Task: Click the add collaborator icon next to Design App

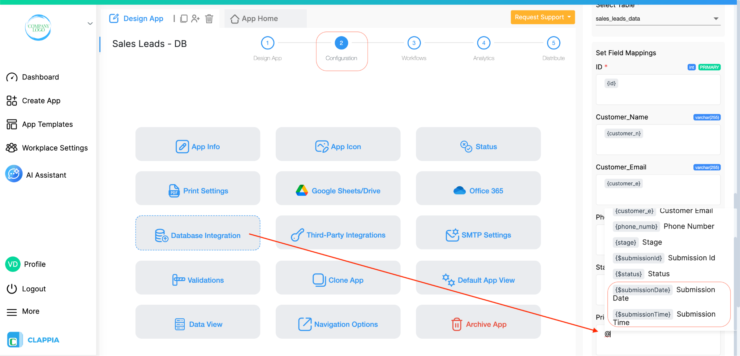Action: click(x=196, y=18)
